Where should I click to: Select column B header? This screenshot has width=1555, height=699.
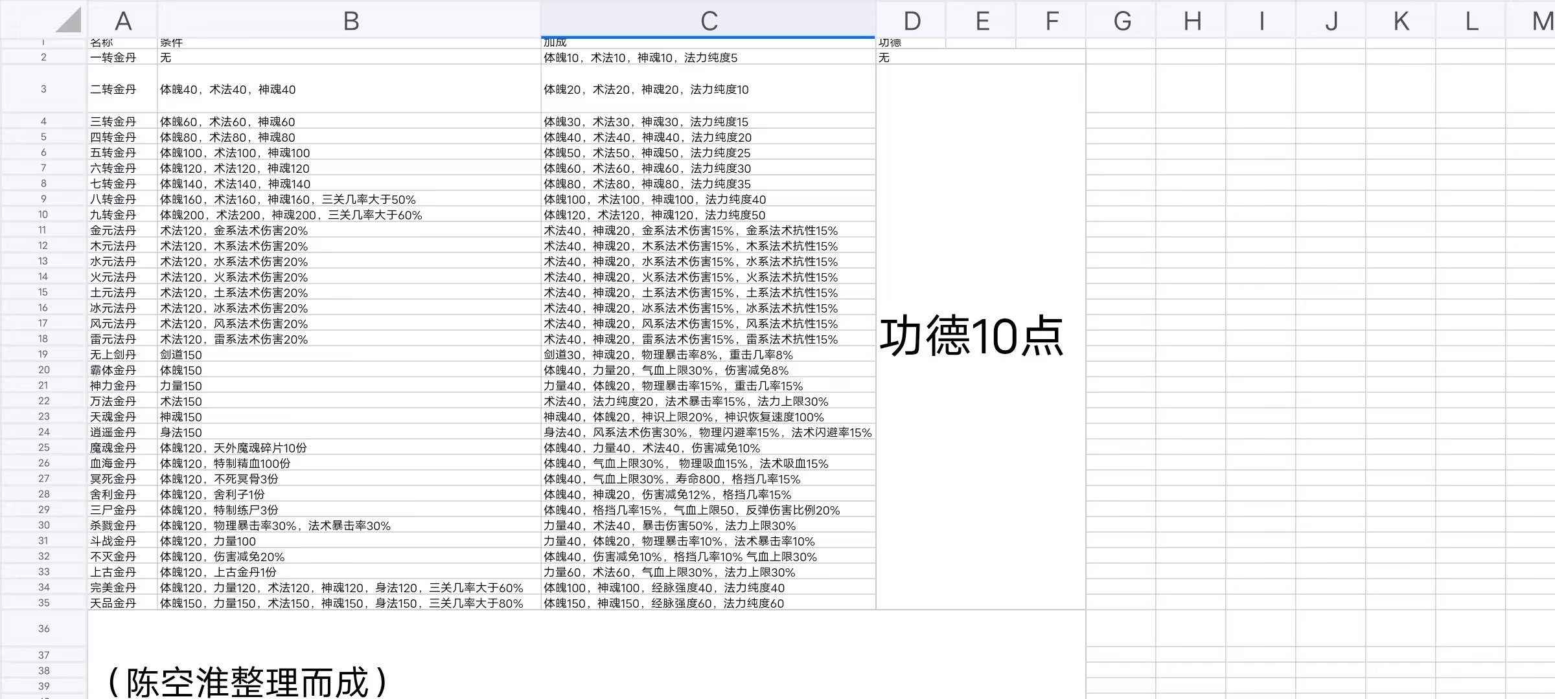(x=349, y=20)
